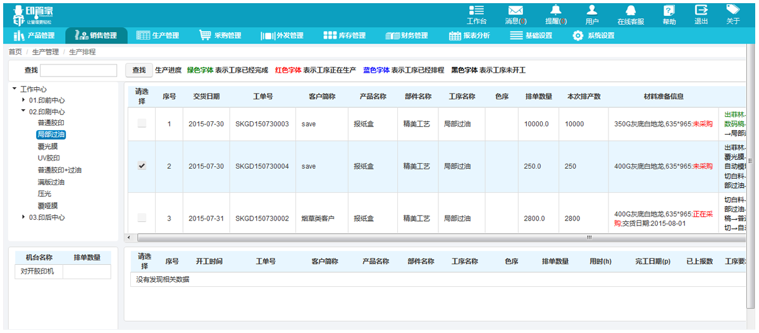Open the 产品管理 menu
759x333 pixels.
34,35
